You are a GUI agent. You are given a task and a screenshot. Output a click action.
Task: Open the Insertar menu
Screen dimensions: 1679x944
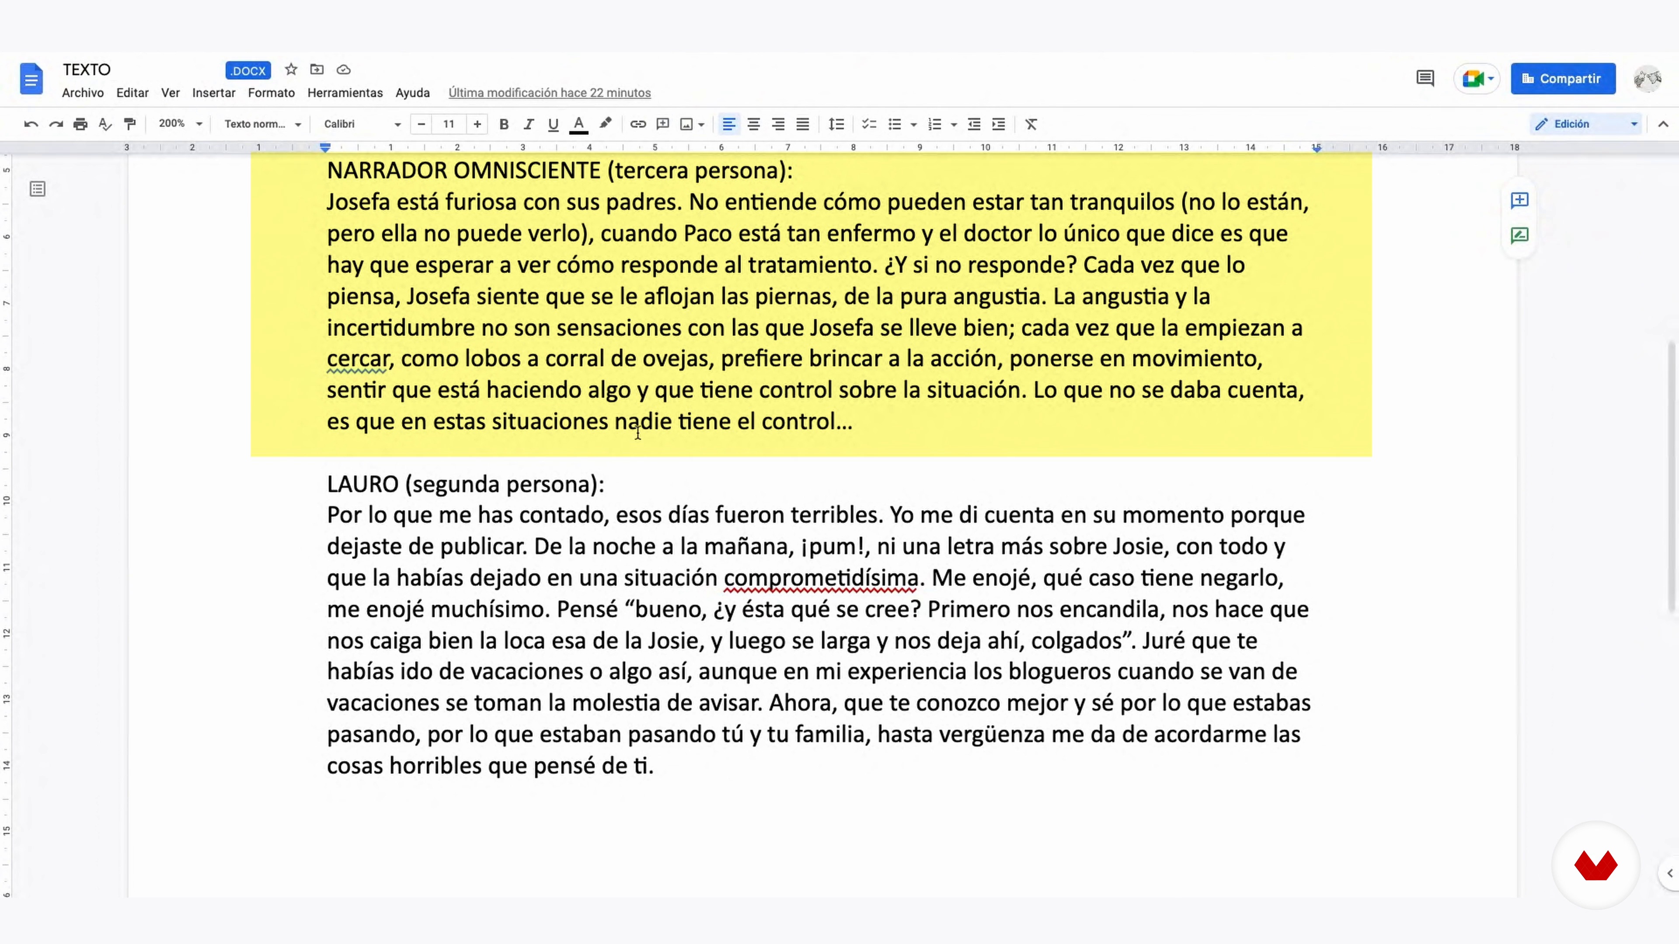click(214, 93)
